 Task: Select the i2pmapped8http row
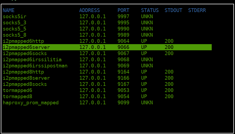coord(107,72)
